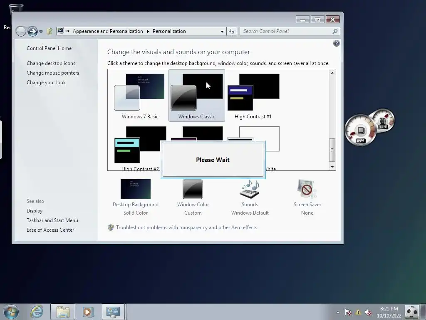Show hidden tray icons arrow
This screenshot has width=426, height=320.
338,312
